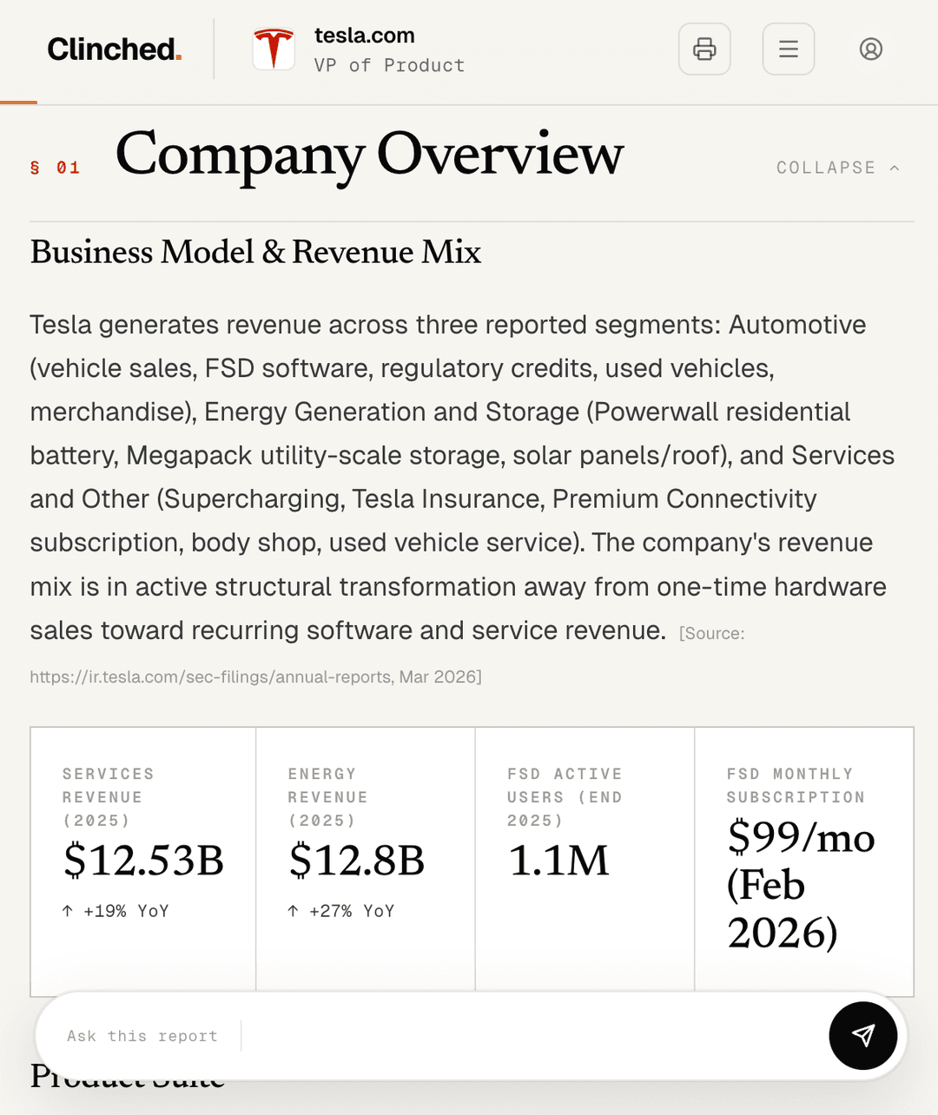
Task: Send question with paper plane button
Action: click(x=862, y=1035)
